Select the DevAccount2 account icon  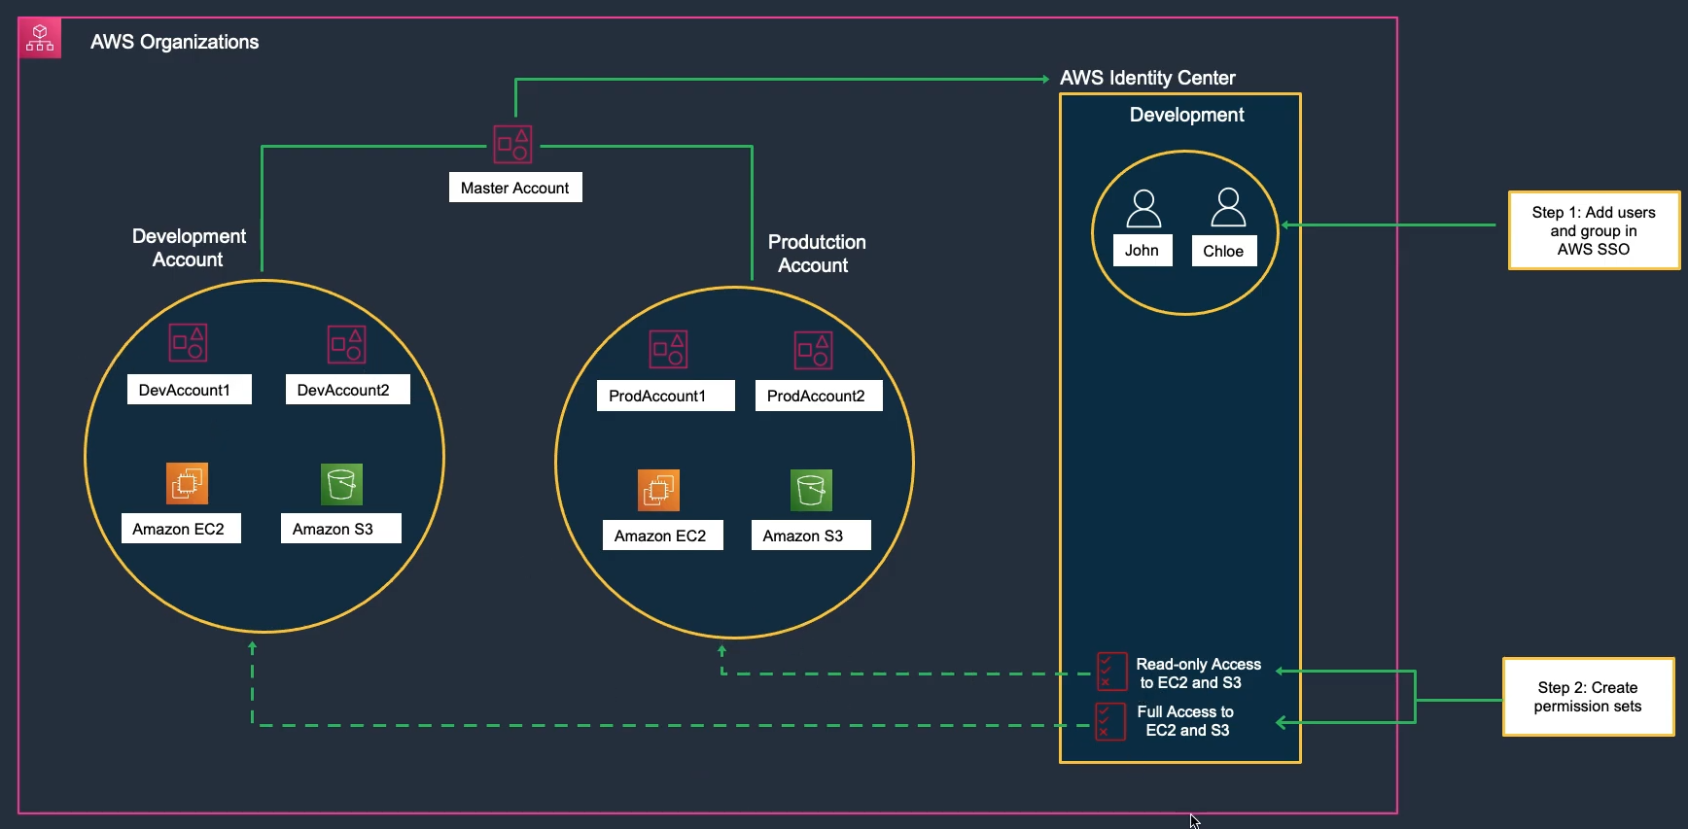[x=346, y=345]
